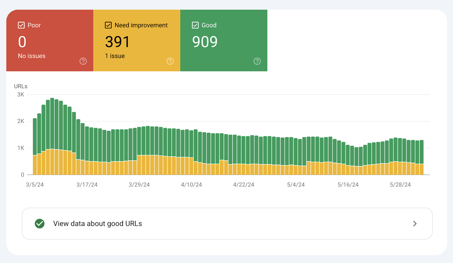Click the 5/4/24 date label

click(296, 185)
